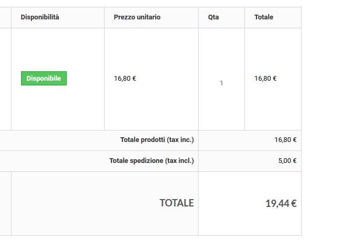The image size is (340, 241).
Task: Click the 19,44 € grand total
Action: (281, 204)
